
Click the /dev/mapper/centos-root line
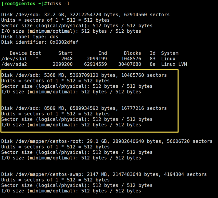pyautogui.click(x=76, y=141)
